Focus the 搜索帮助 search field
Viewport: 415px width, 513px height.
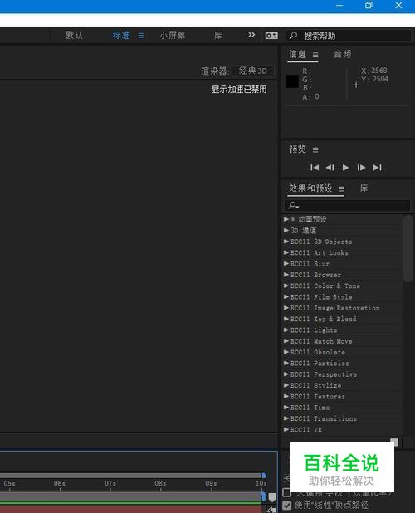349,36
